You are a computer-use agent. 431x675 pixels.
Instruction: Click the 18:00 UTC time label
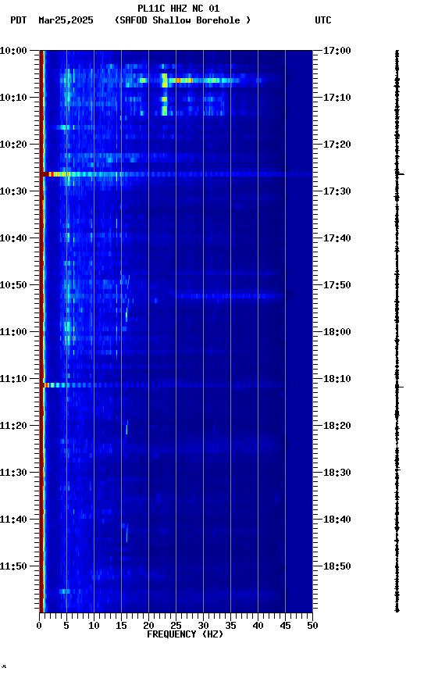337,332
